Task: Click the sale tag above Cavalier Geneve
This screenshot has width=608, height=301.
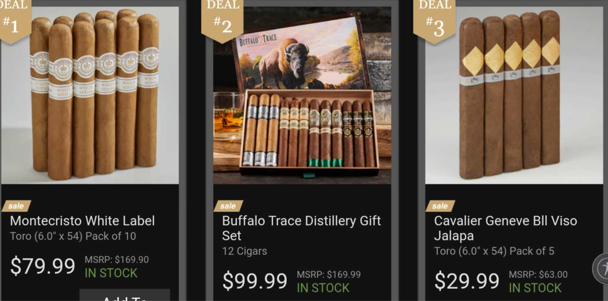Action: pyautogui.click(x=440, y=206)
